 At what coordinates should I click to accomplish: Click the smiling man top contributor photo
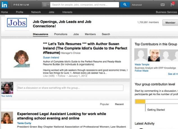coord(154,55)
